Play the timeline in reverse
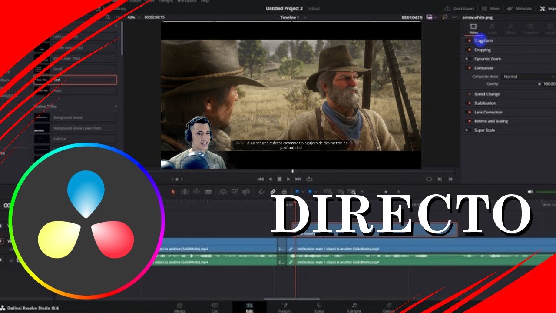The width and height of the screenshot is (556, 313). coord(270,179)
